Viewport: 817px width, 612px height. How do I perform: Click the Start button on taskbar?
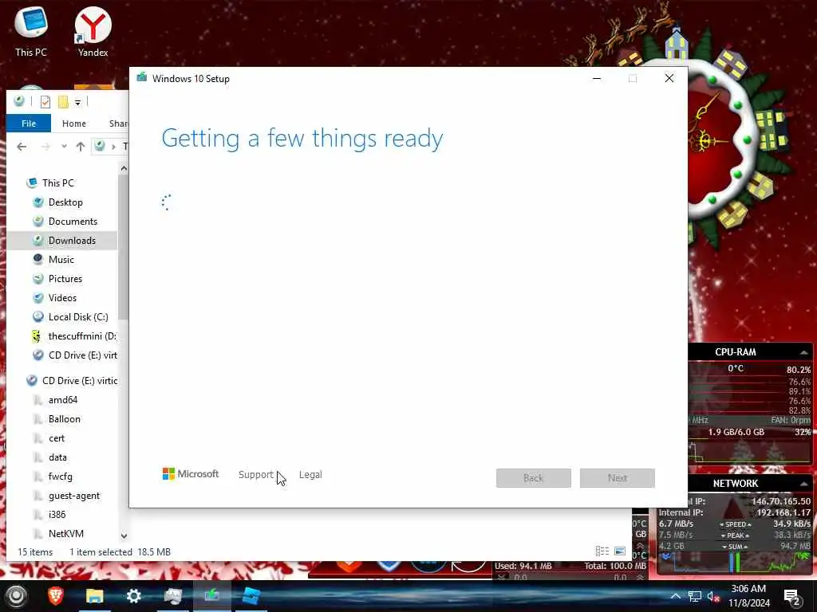coord(16,595)
